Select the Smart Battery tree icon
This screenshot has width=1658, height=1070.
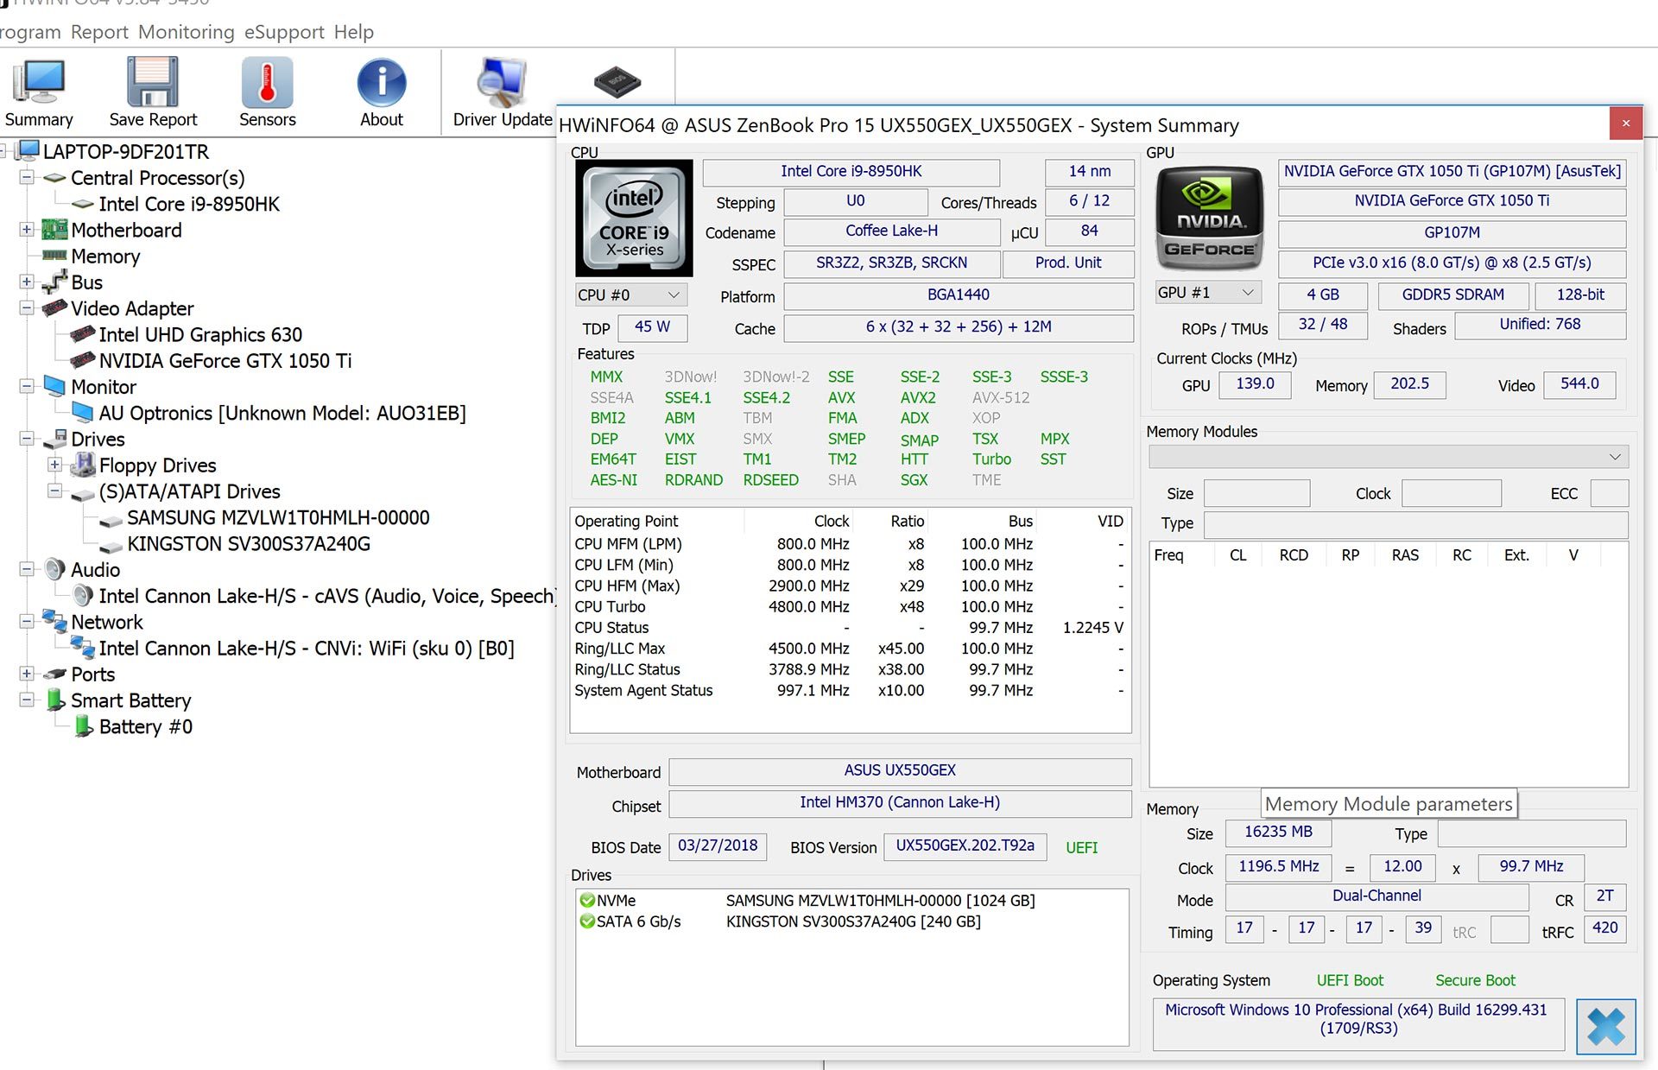(55, 700)
